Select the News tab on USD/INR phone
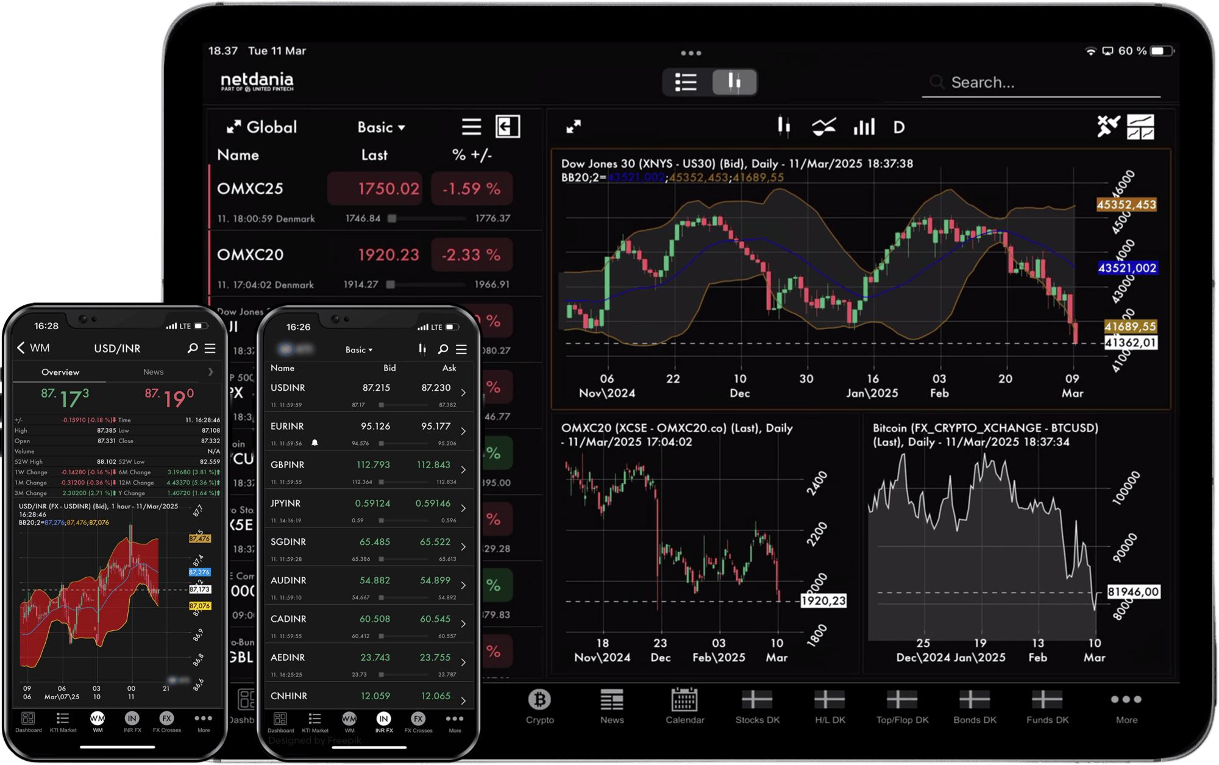Viewport: 1219px width, 765px height. [x=153, y=372]
